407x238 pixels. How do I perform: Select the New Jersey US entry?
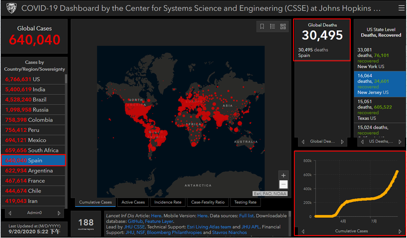click(380, 84)
